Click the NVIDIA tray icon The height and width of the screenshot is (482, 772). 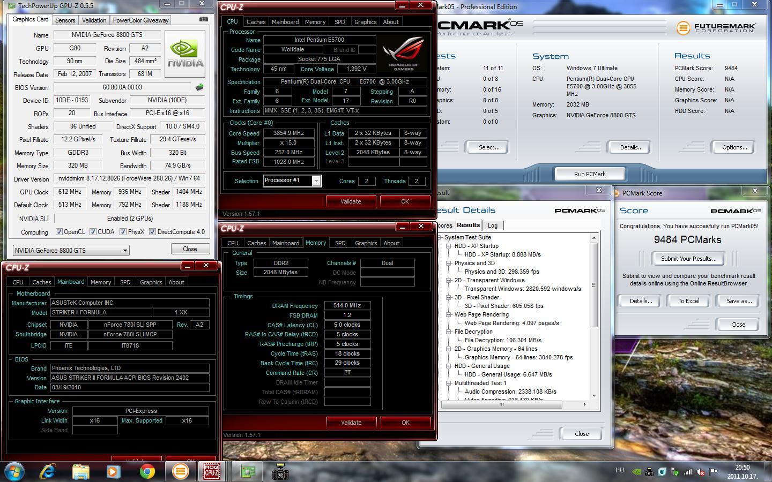click(x=636, y=472)
